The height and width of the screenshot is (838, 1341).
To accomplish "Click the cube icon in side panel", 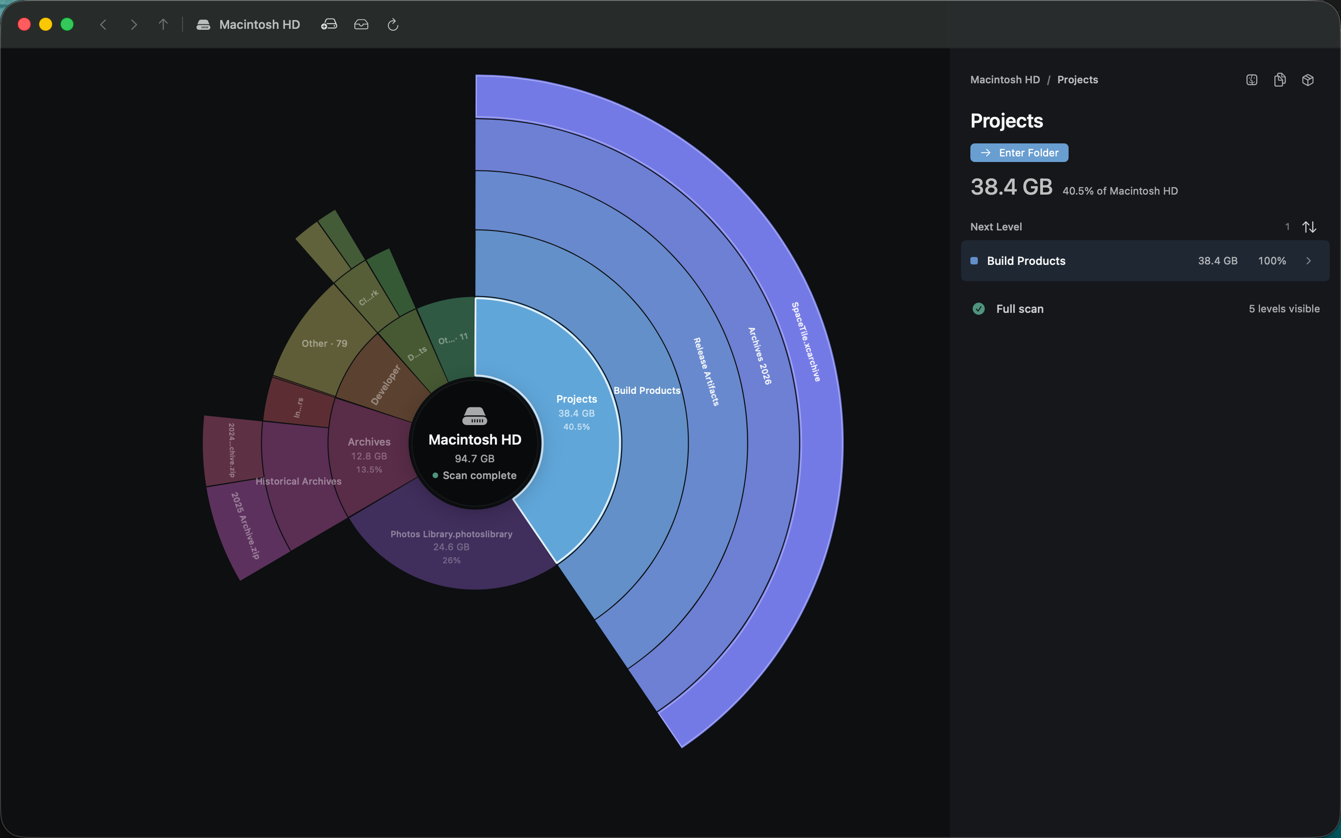I will click(x=1308, y=80).
